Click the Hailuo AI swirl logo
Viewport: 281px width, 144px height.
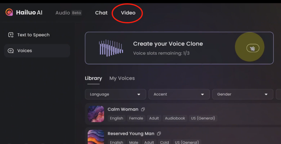9,12
